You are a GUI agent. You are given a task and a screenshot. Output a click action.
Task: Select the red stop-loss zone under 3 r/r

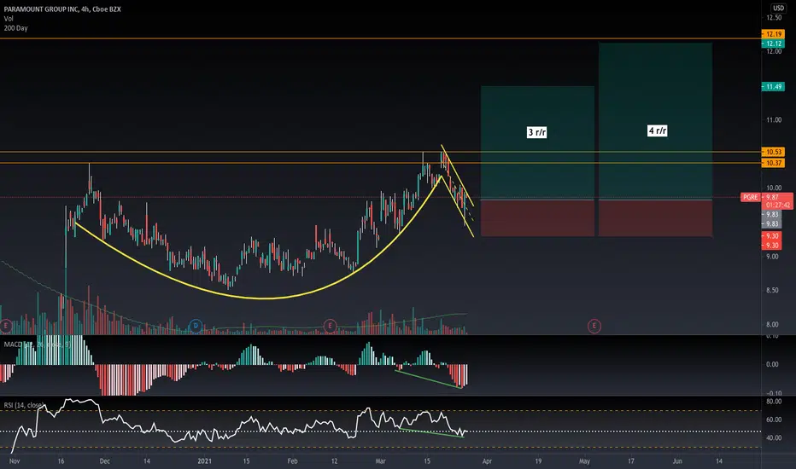[x=537, y=218]
